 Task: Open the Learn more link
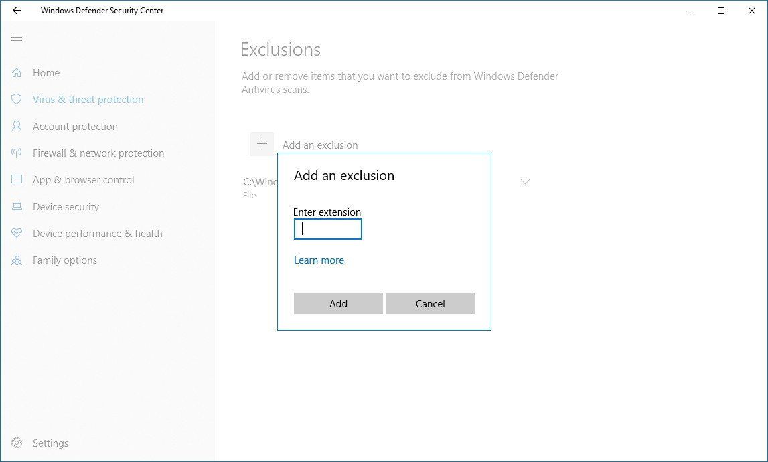click(x=319, y=260)
